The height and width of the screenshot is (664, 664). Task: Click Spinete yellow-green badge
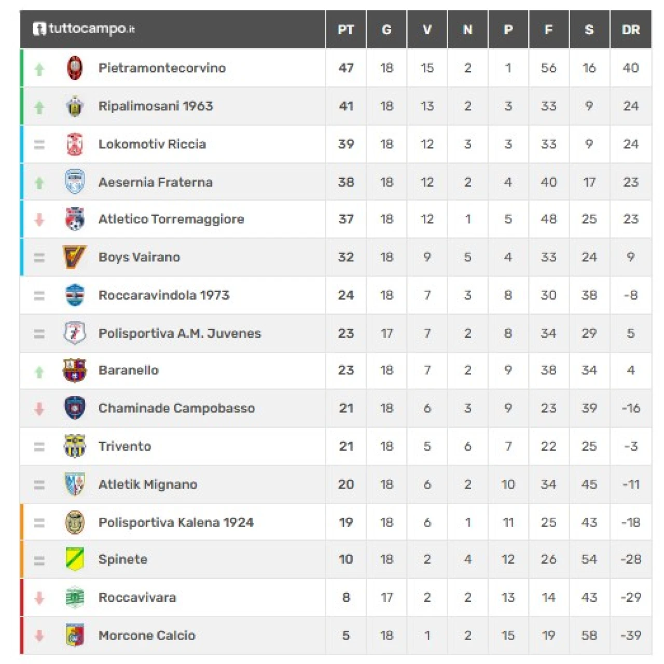75,559
